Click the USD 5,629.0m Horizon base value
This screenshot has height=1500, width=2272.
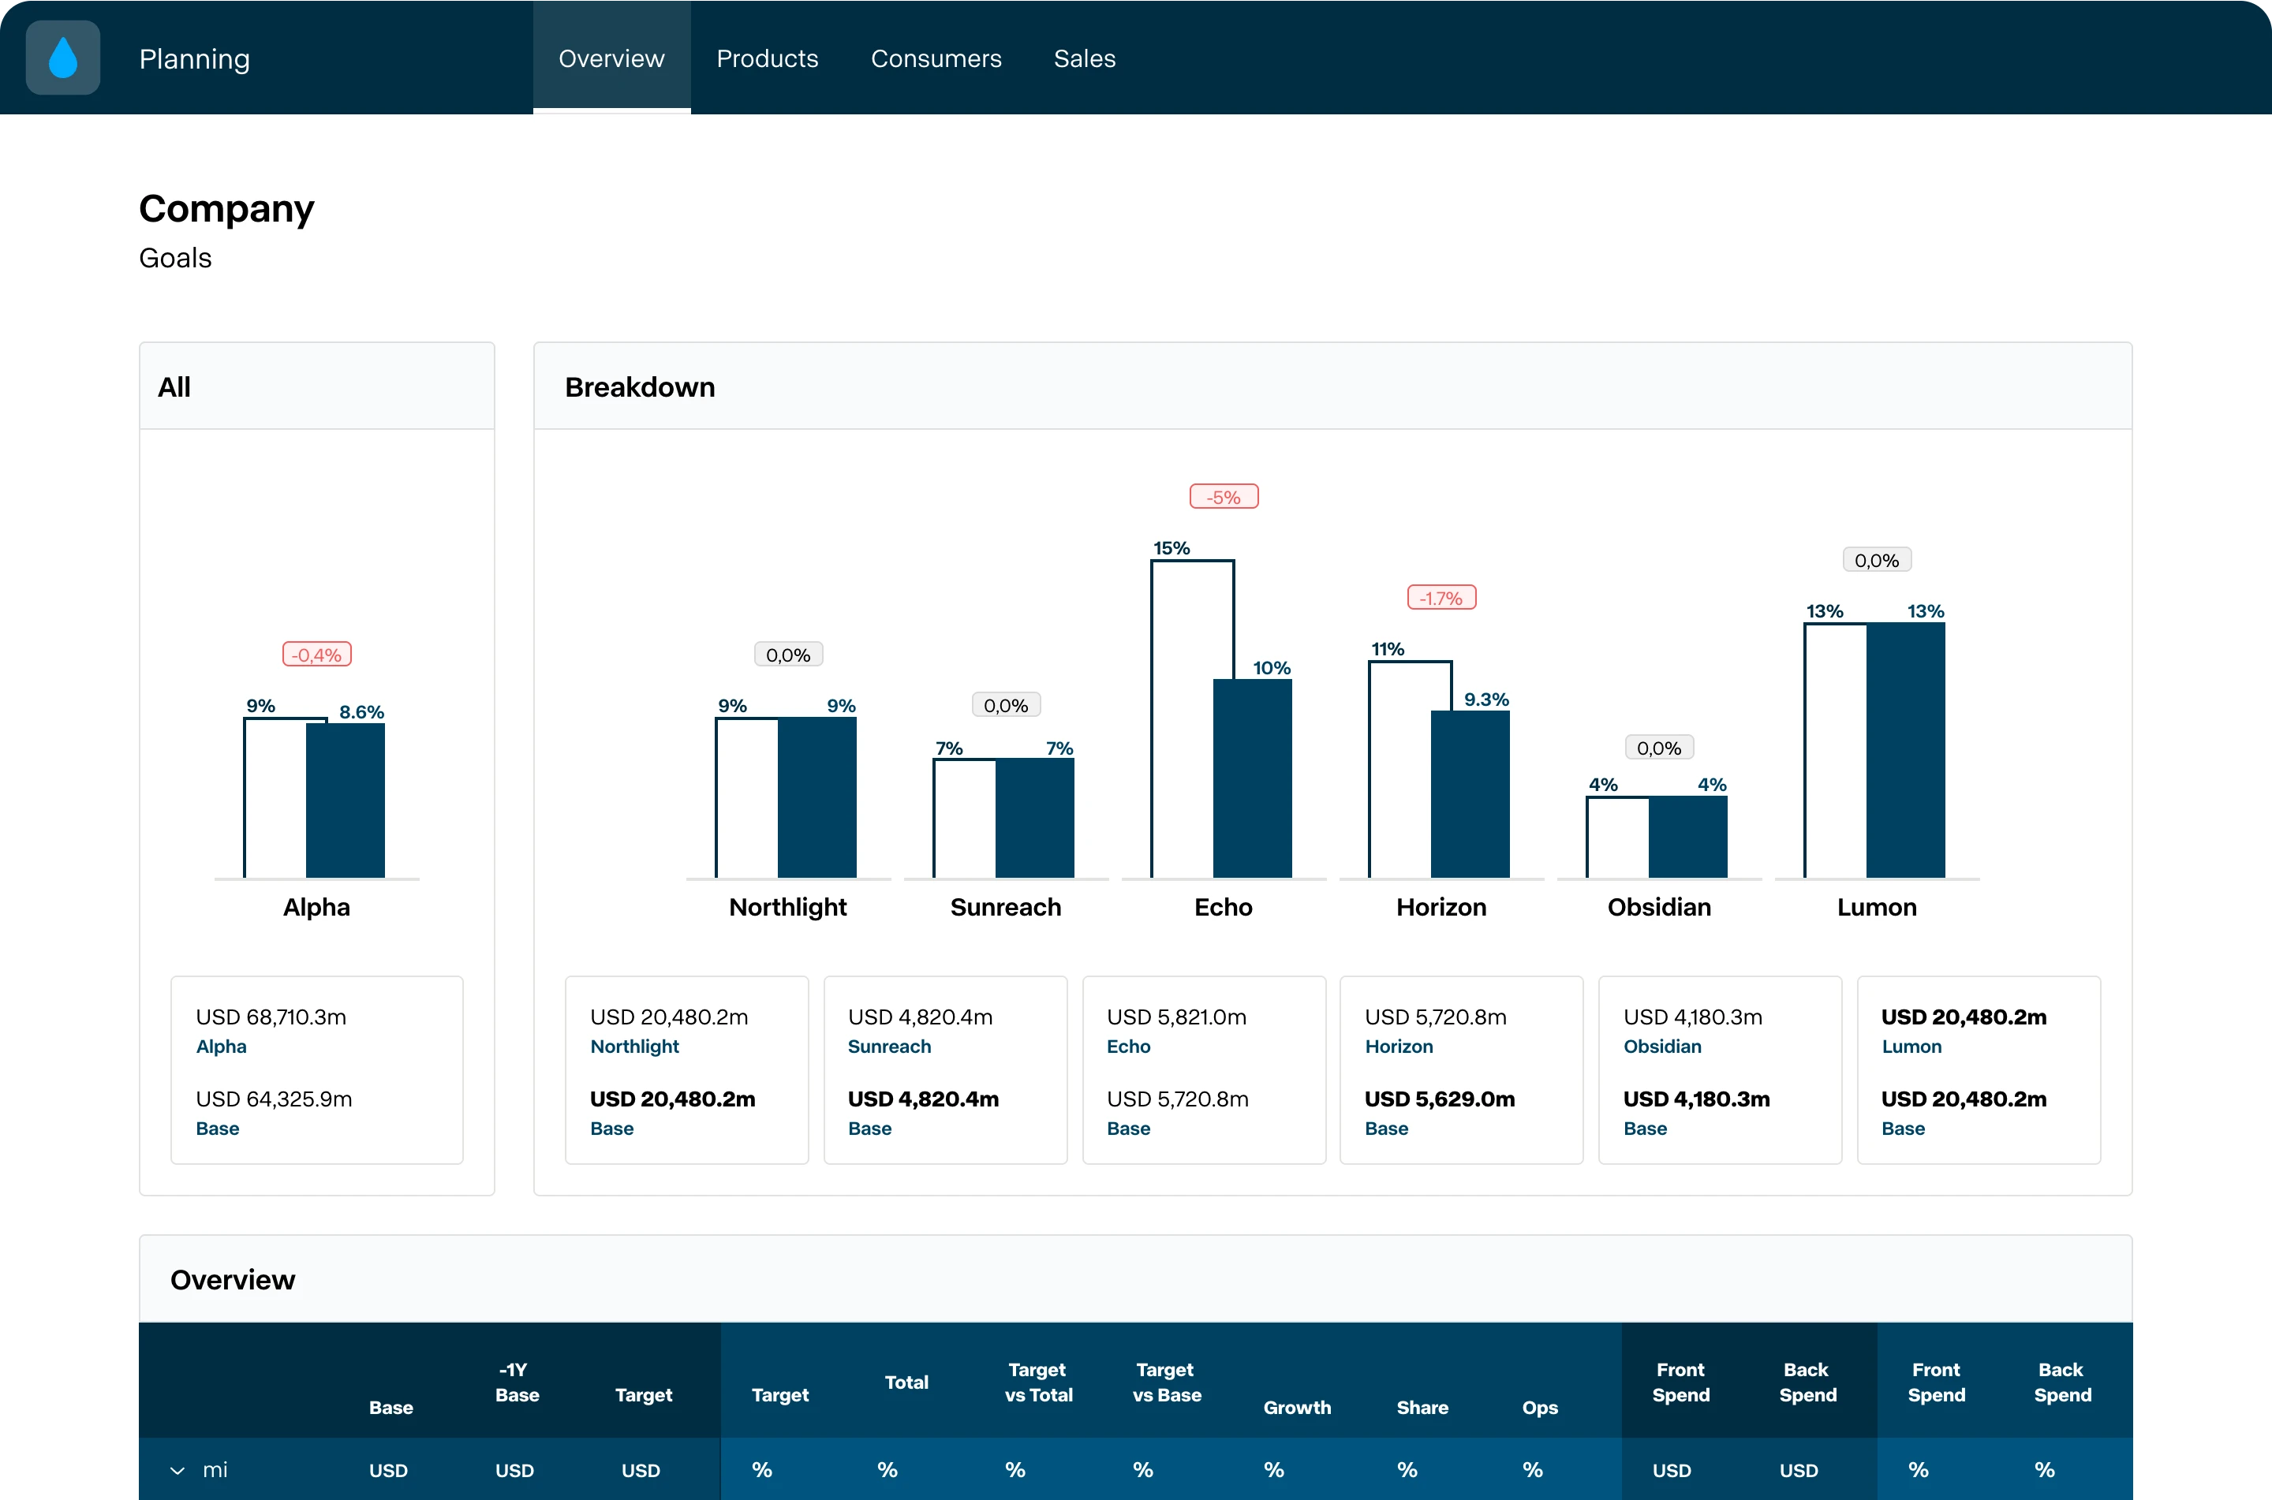1440,1099
